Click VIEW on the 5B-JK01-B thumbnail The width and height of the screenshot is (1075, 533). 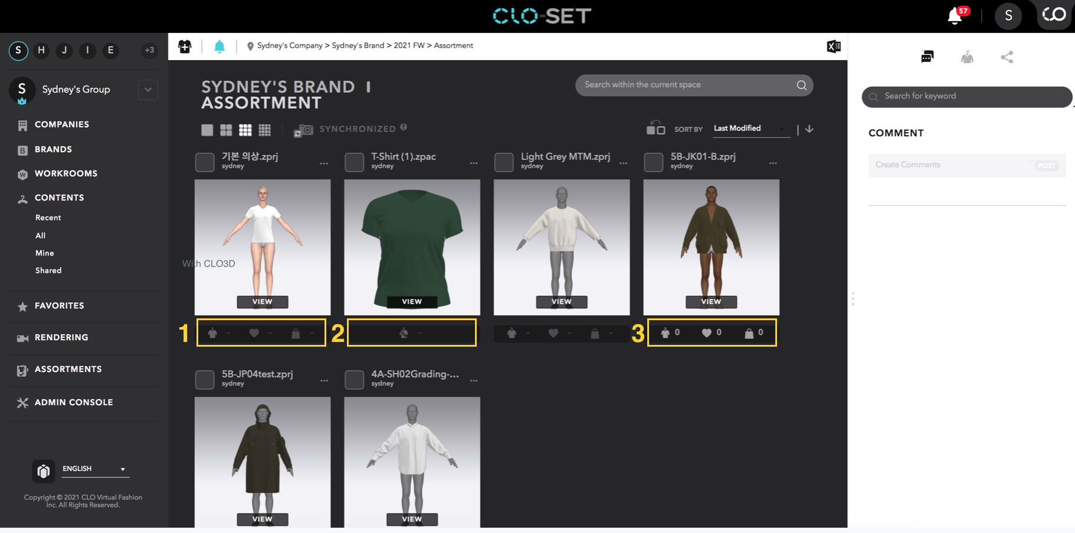click(x=711, y=302)
